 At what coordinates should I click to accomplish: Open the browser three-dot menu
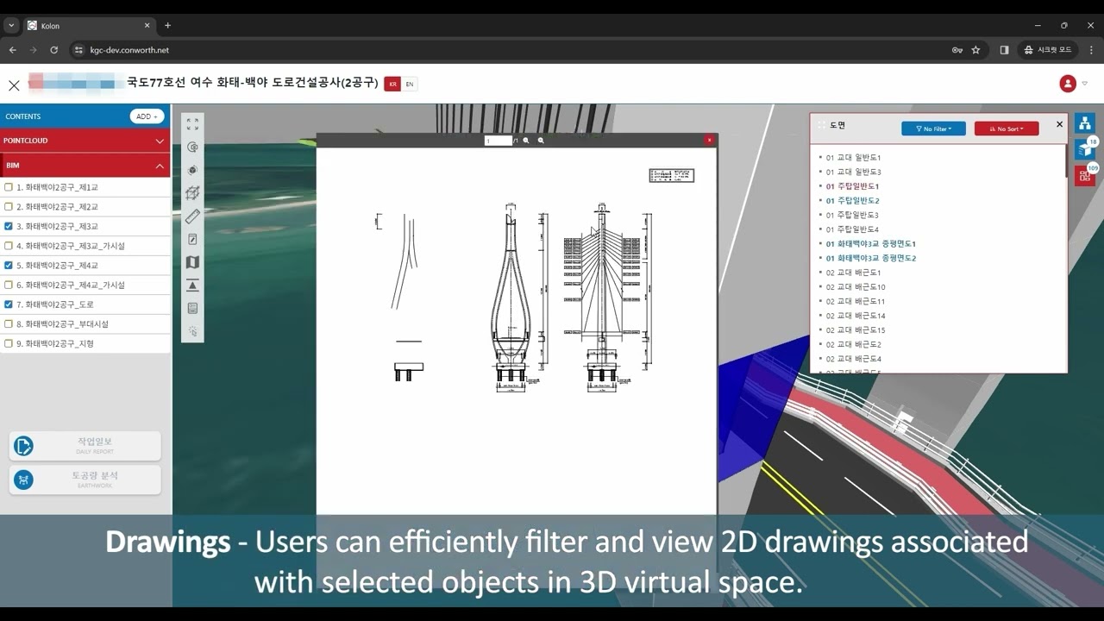click(x=1091, y=50)
